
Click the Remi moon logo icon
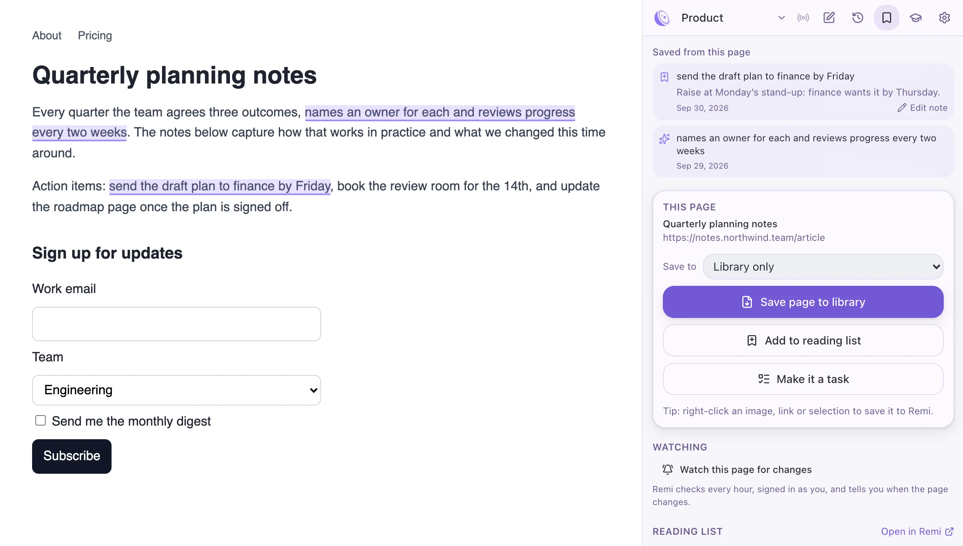pos(662,18)
